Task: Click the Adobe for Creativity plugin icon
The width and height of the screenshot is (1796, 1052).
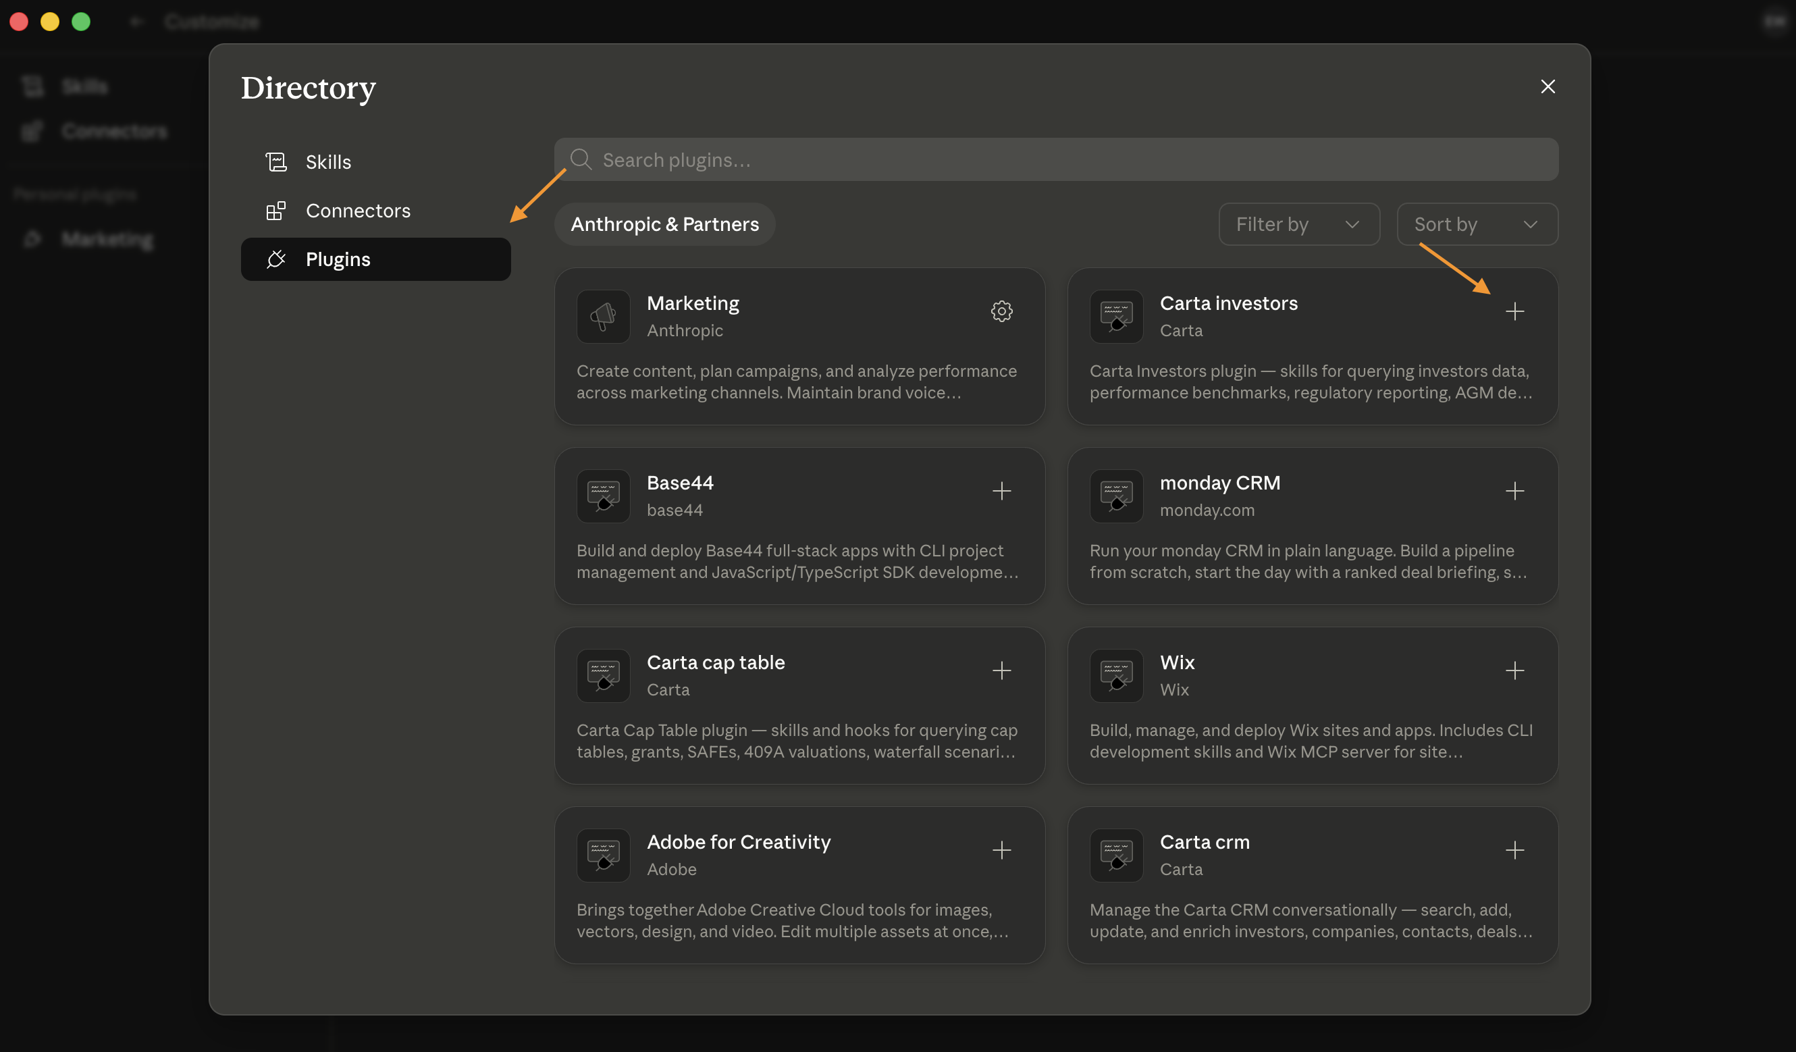Action: pyautogui.click(x=603, y=856)
